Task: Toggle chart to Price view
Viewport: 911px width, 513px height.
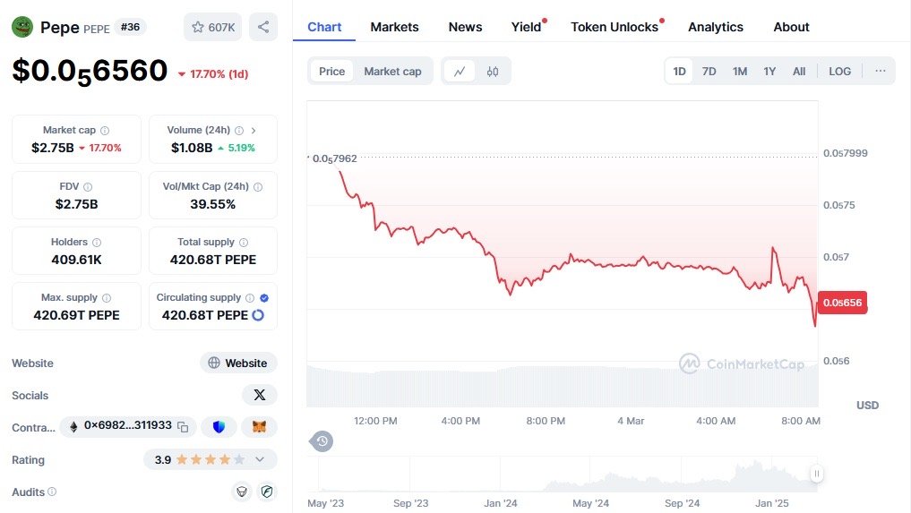Action: coord(331,72)
